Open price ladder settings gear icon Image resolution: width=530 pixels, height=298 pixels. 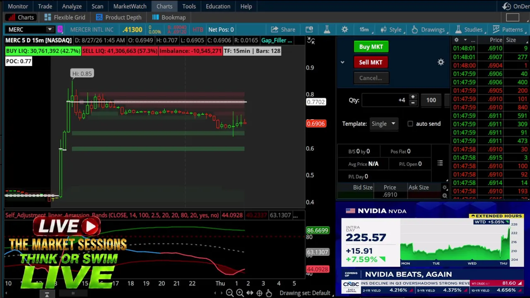tap(445, 187)
